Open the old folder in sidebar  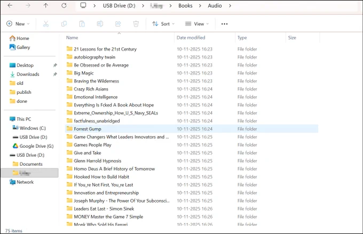(x=17, y=83)
